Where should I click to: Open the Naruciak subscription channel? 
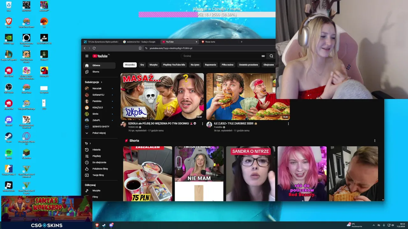pos(99,88)
